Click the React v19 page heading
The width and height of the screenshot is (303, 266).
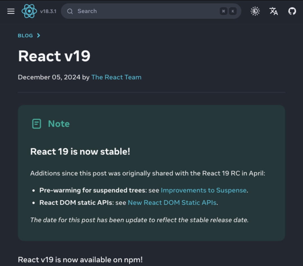pyautogui.click(x=54, y=56)
